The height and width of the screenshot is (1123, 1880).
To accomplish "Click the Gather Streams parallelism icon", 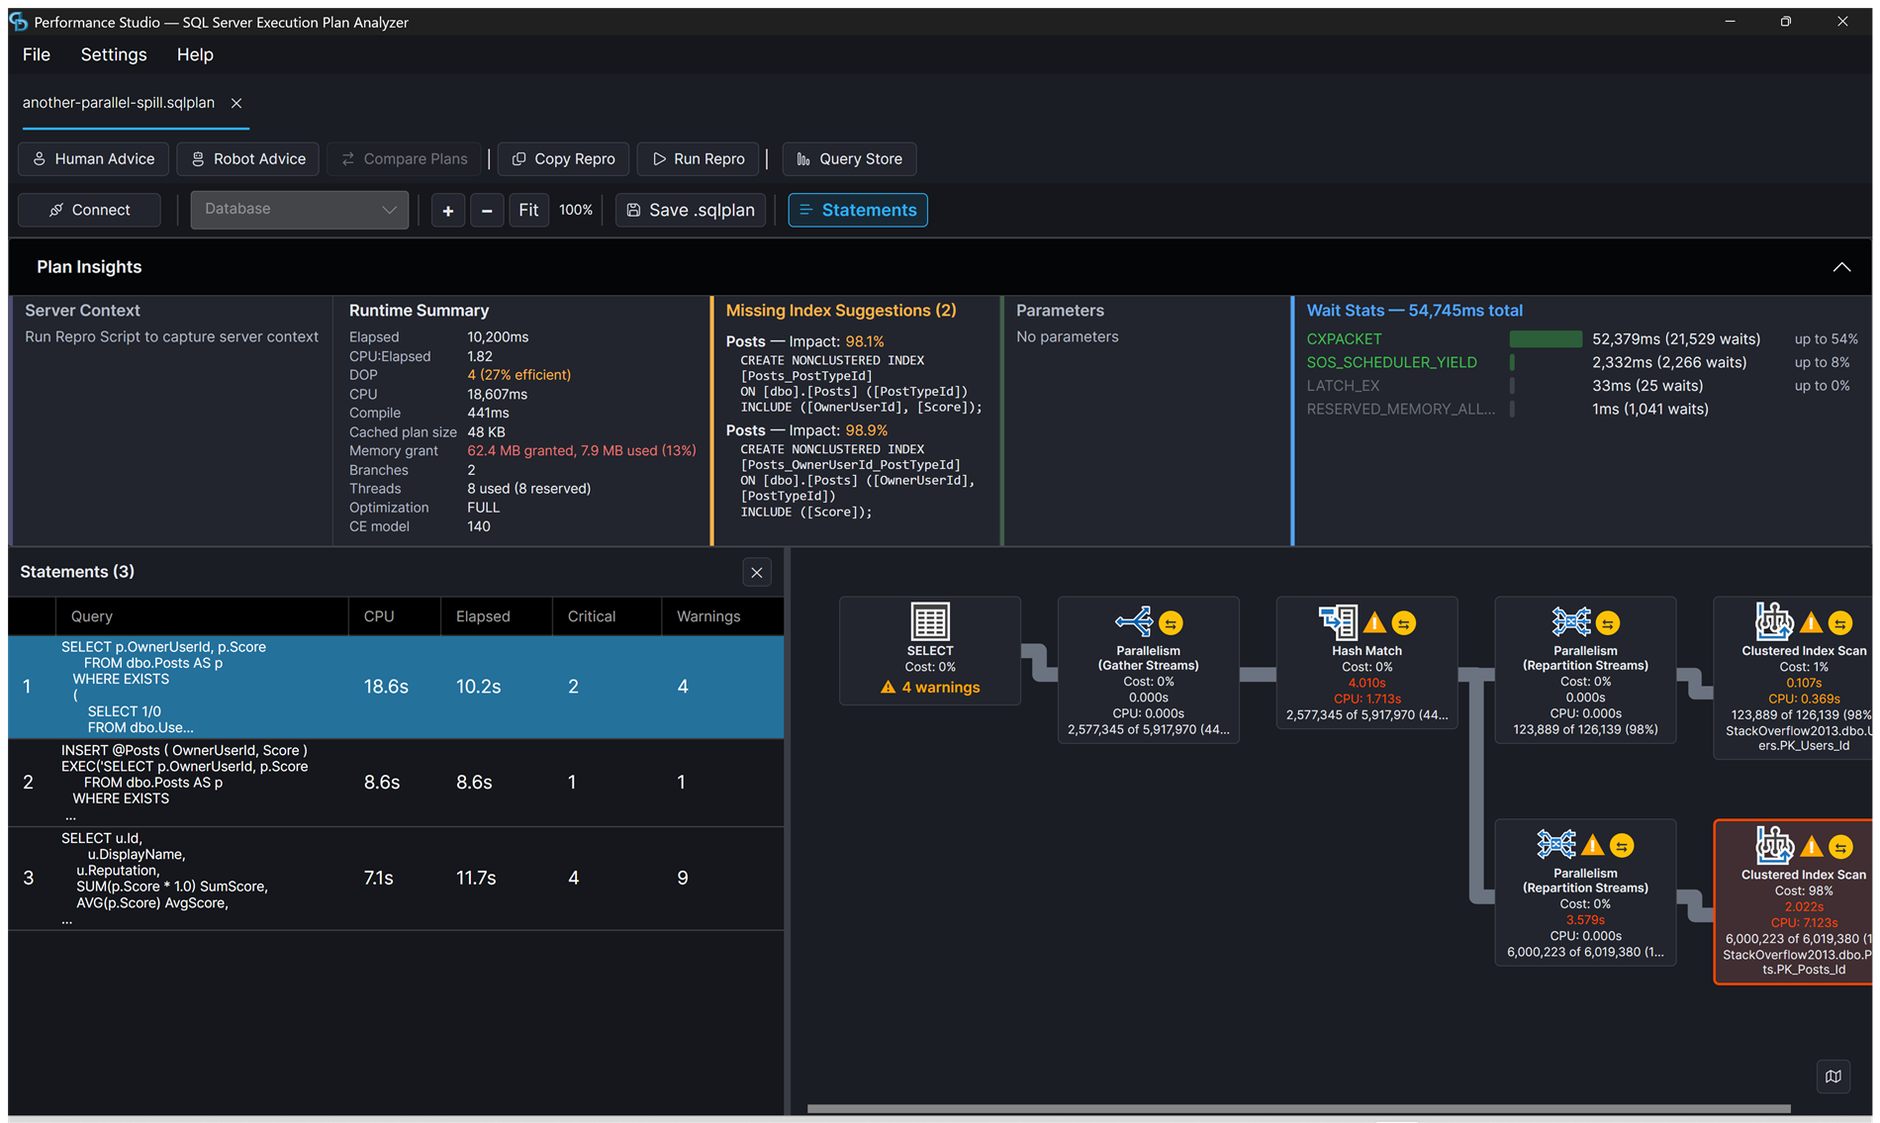I will [1134, 621].
